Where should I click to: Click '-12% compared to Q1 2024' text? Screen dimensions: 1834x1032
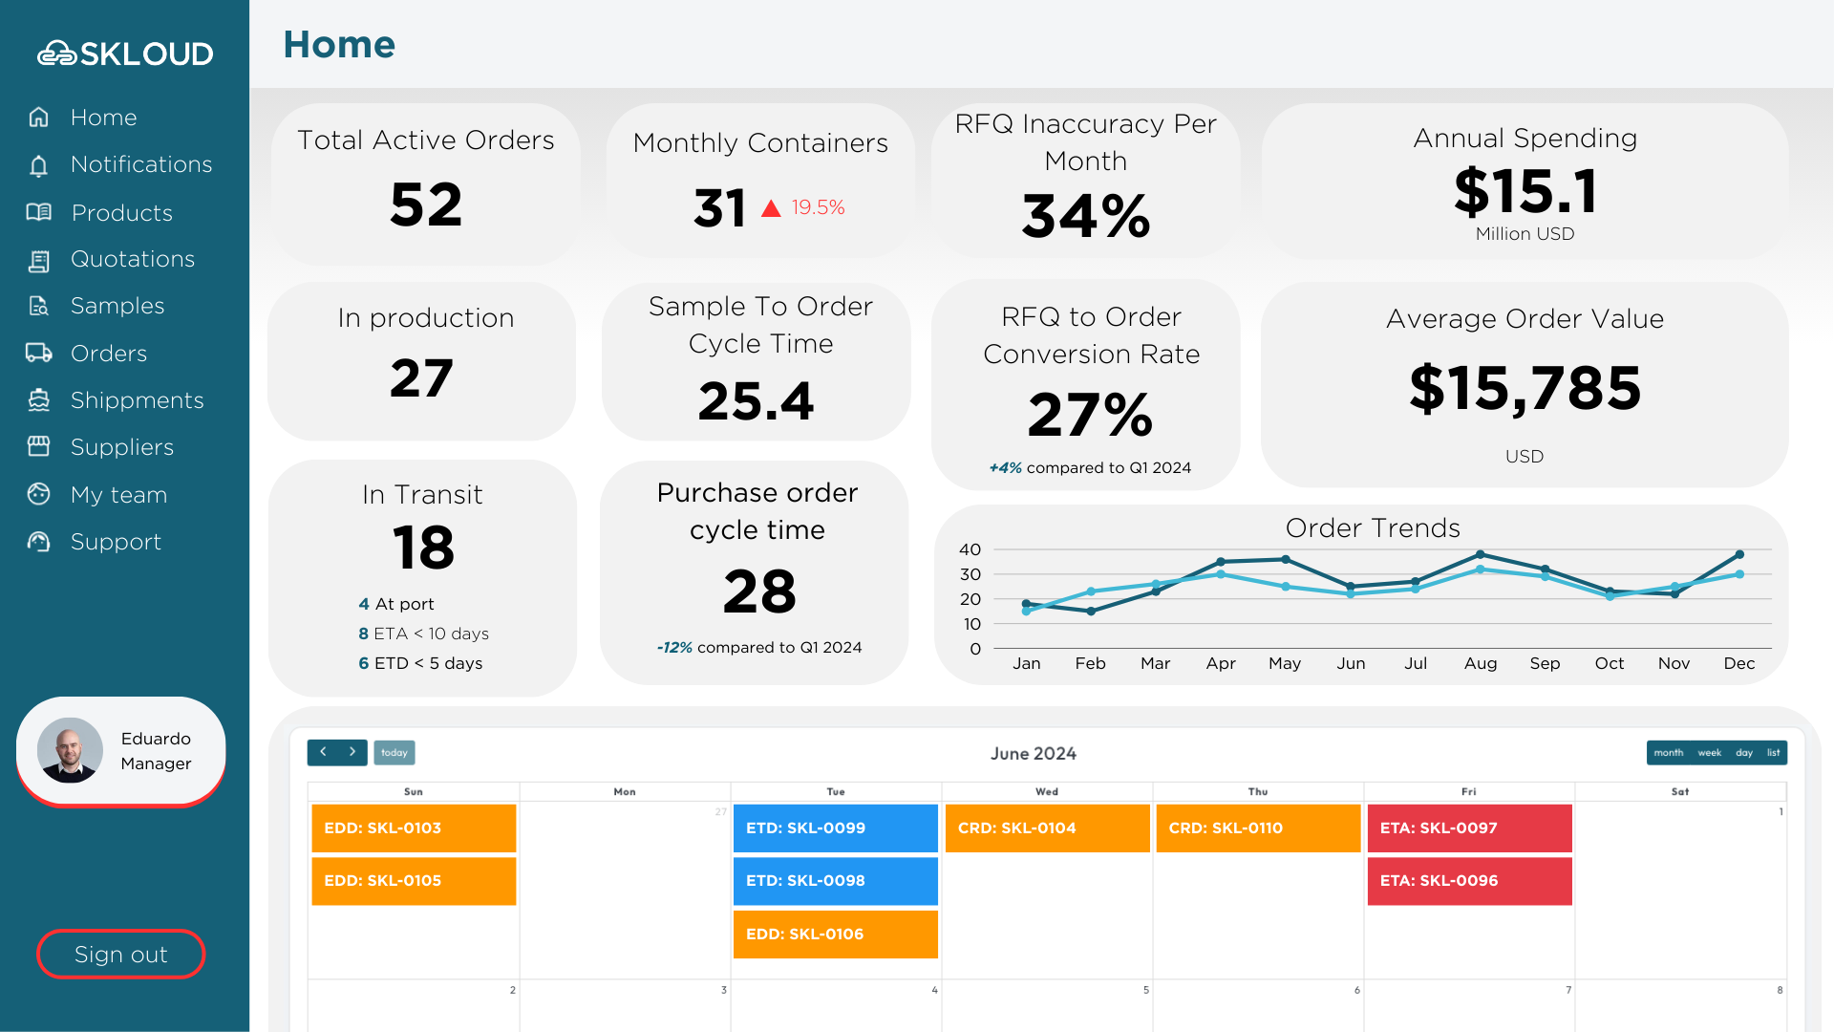coord(759,647)
